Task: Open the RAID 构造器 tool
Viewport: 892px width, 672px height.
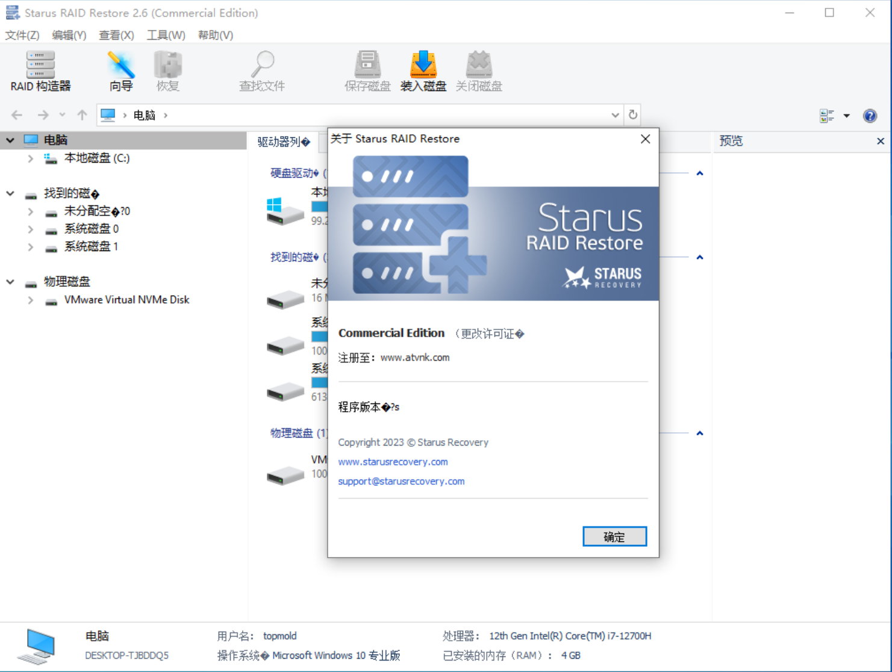Action: tap(40, 71)
